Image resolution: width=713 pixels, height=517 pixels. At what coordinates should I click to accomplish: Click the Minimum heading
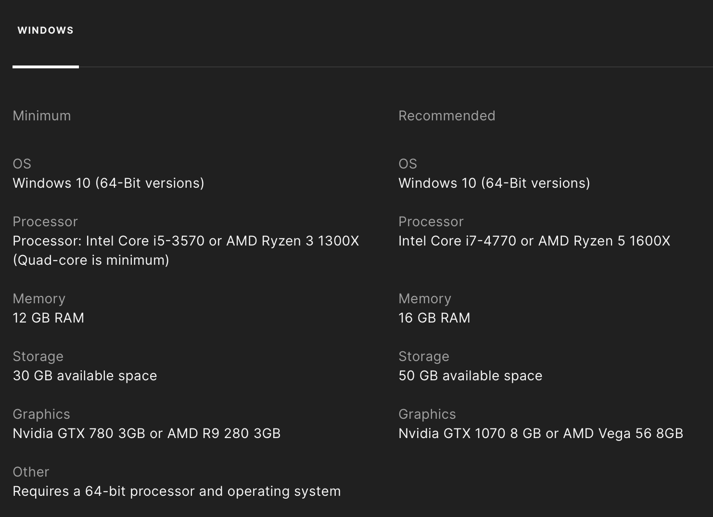(42, 116)
